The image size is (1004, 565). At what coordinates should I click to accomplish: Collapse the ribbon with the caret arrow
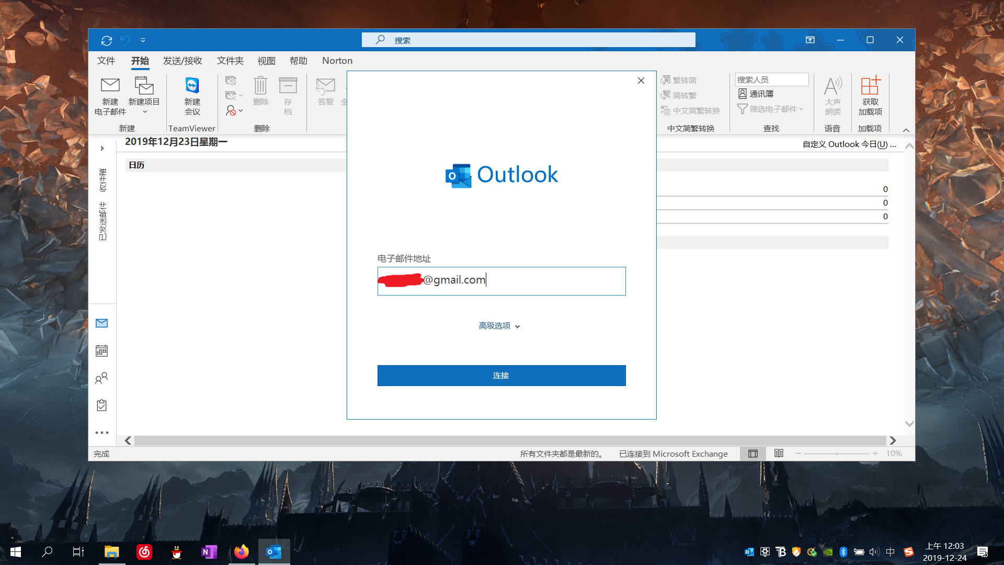pyautogui.click(x=906, y=130)
